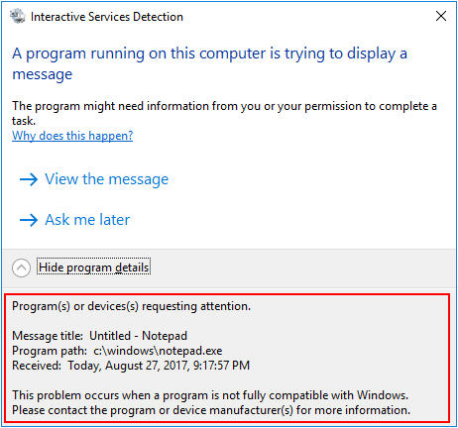Viewport: 458px width, 428px height.
Task: Click the blue heading about displaying a message
Action: tap(209, 63)
